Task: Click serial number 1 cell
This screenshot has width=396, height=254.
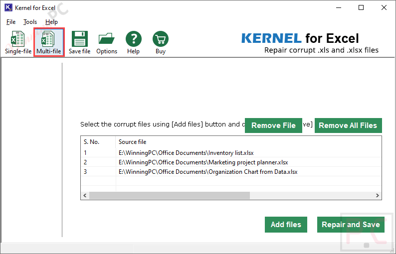Action: [x=98, y=153]
